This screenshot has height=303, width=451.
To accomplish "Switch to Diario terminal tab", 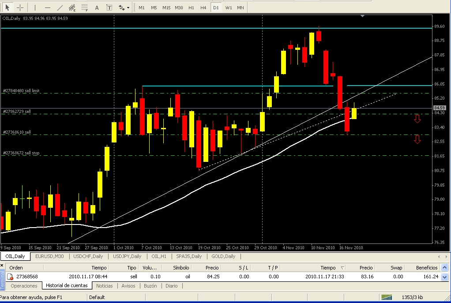I will coord(171,286).
